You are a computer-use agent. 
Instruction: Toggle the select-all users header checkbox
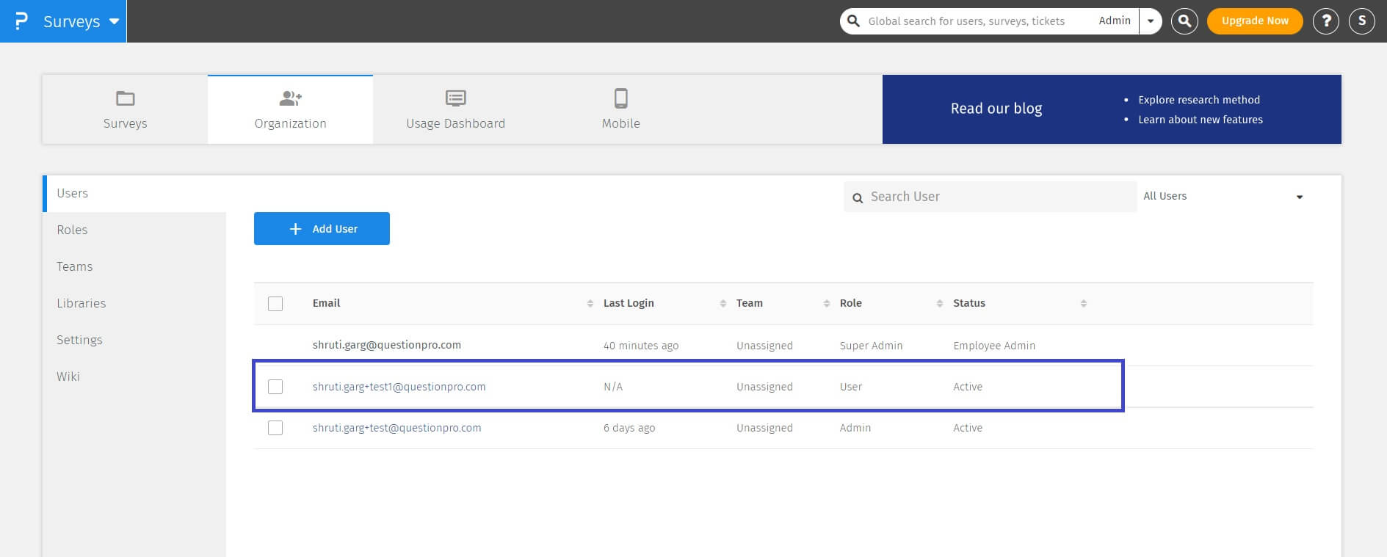click(275, 304)
